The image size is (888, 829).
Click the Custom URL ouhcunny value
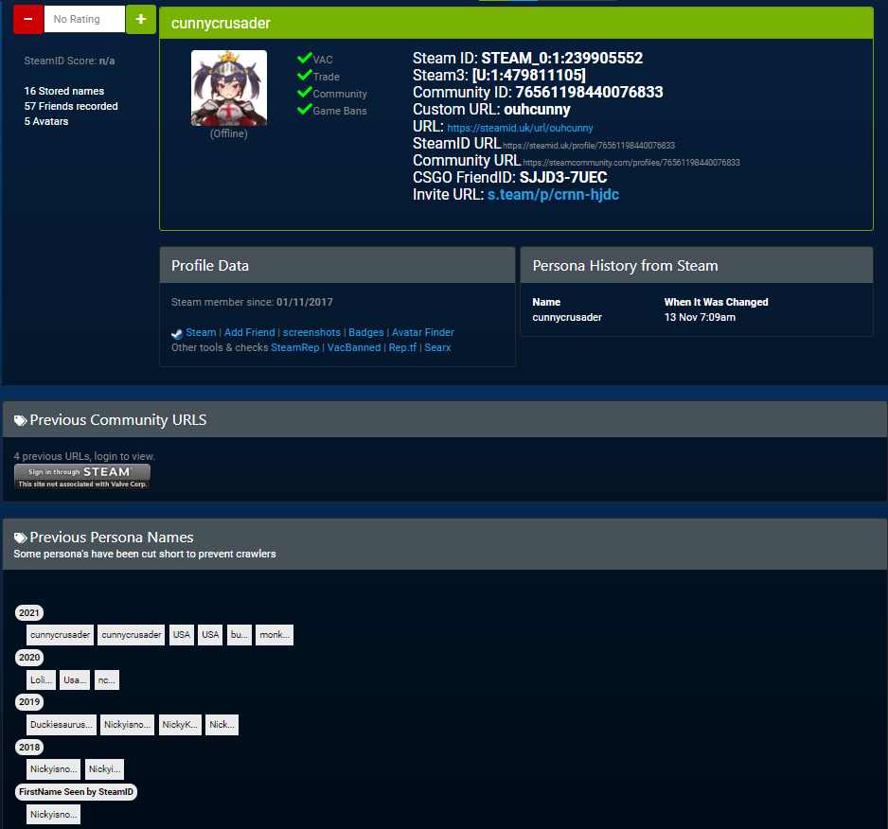point(537,110)
